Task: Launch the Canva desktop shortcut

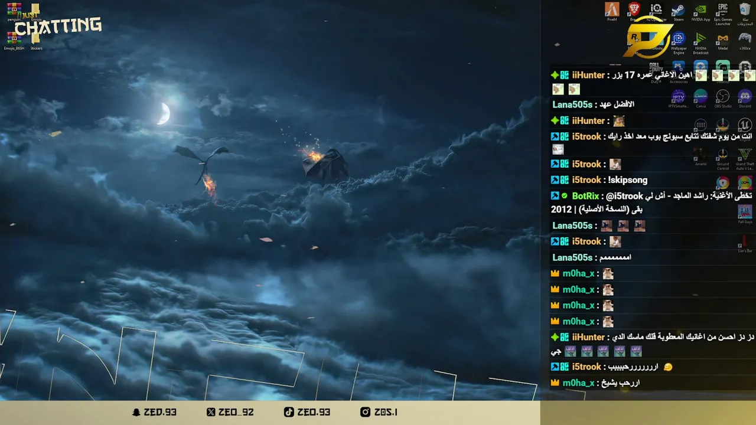Action: [x=700, y=99]
